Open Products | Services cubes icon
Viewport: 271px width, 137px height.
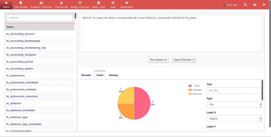tap(41, 3)
